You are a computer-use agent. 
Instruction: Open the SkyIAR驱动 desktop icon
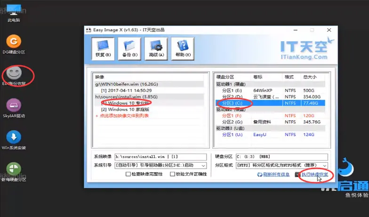(x=14, y=108)
